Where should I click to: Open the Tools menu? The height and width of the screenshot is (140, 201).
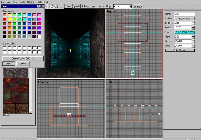(x=39, y=2)
